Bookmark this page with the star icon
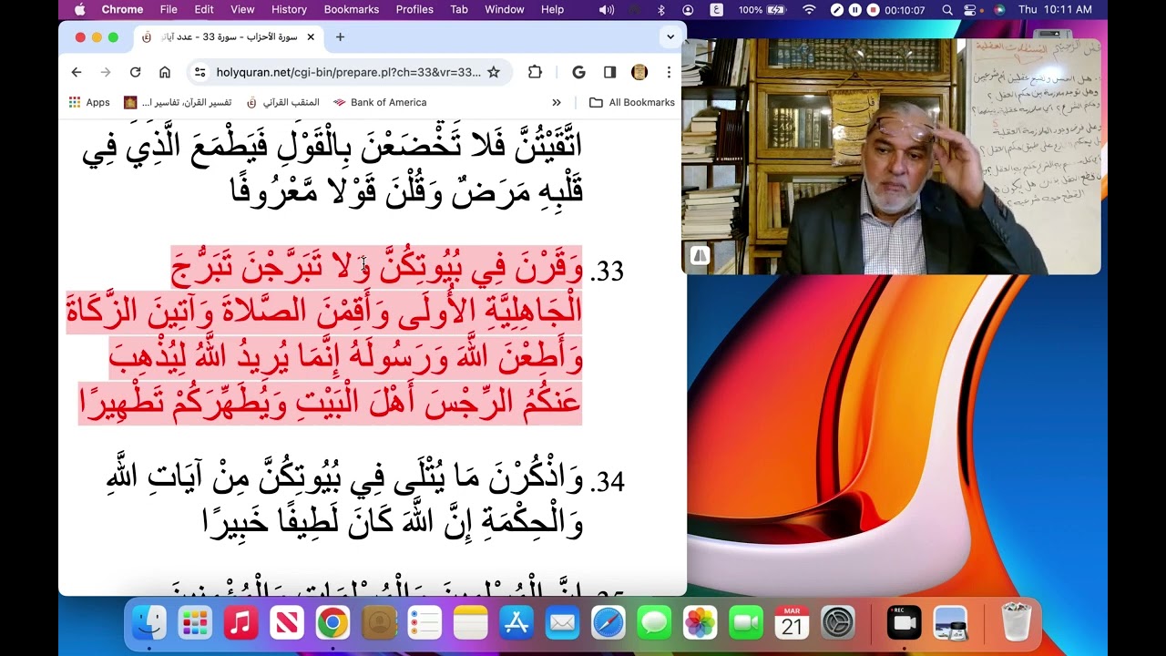The image size is (1166, 656). coord(493,72)
